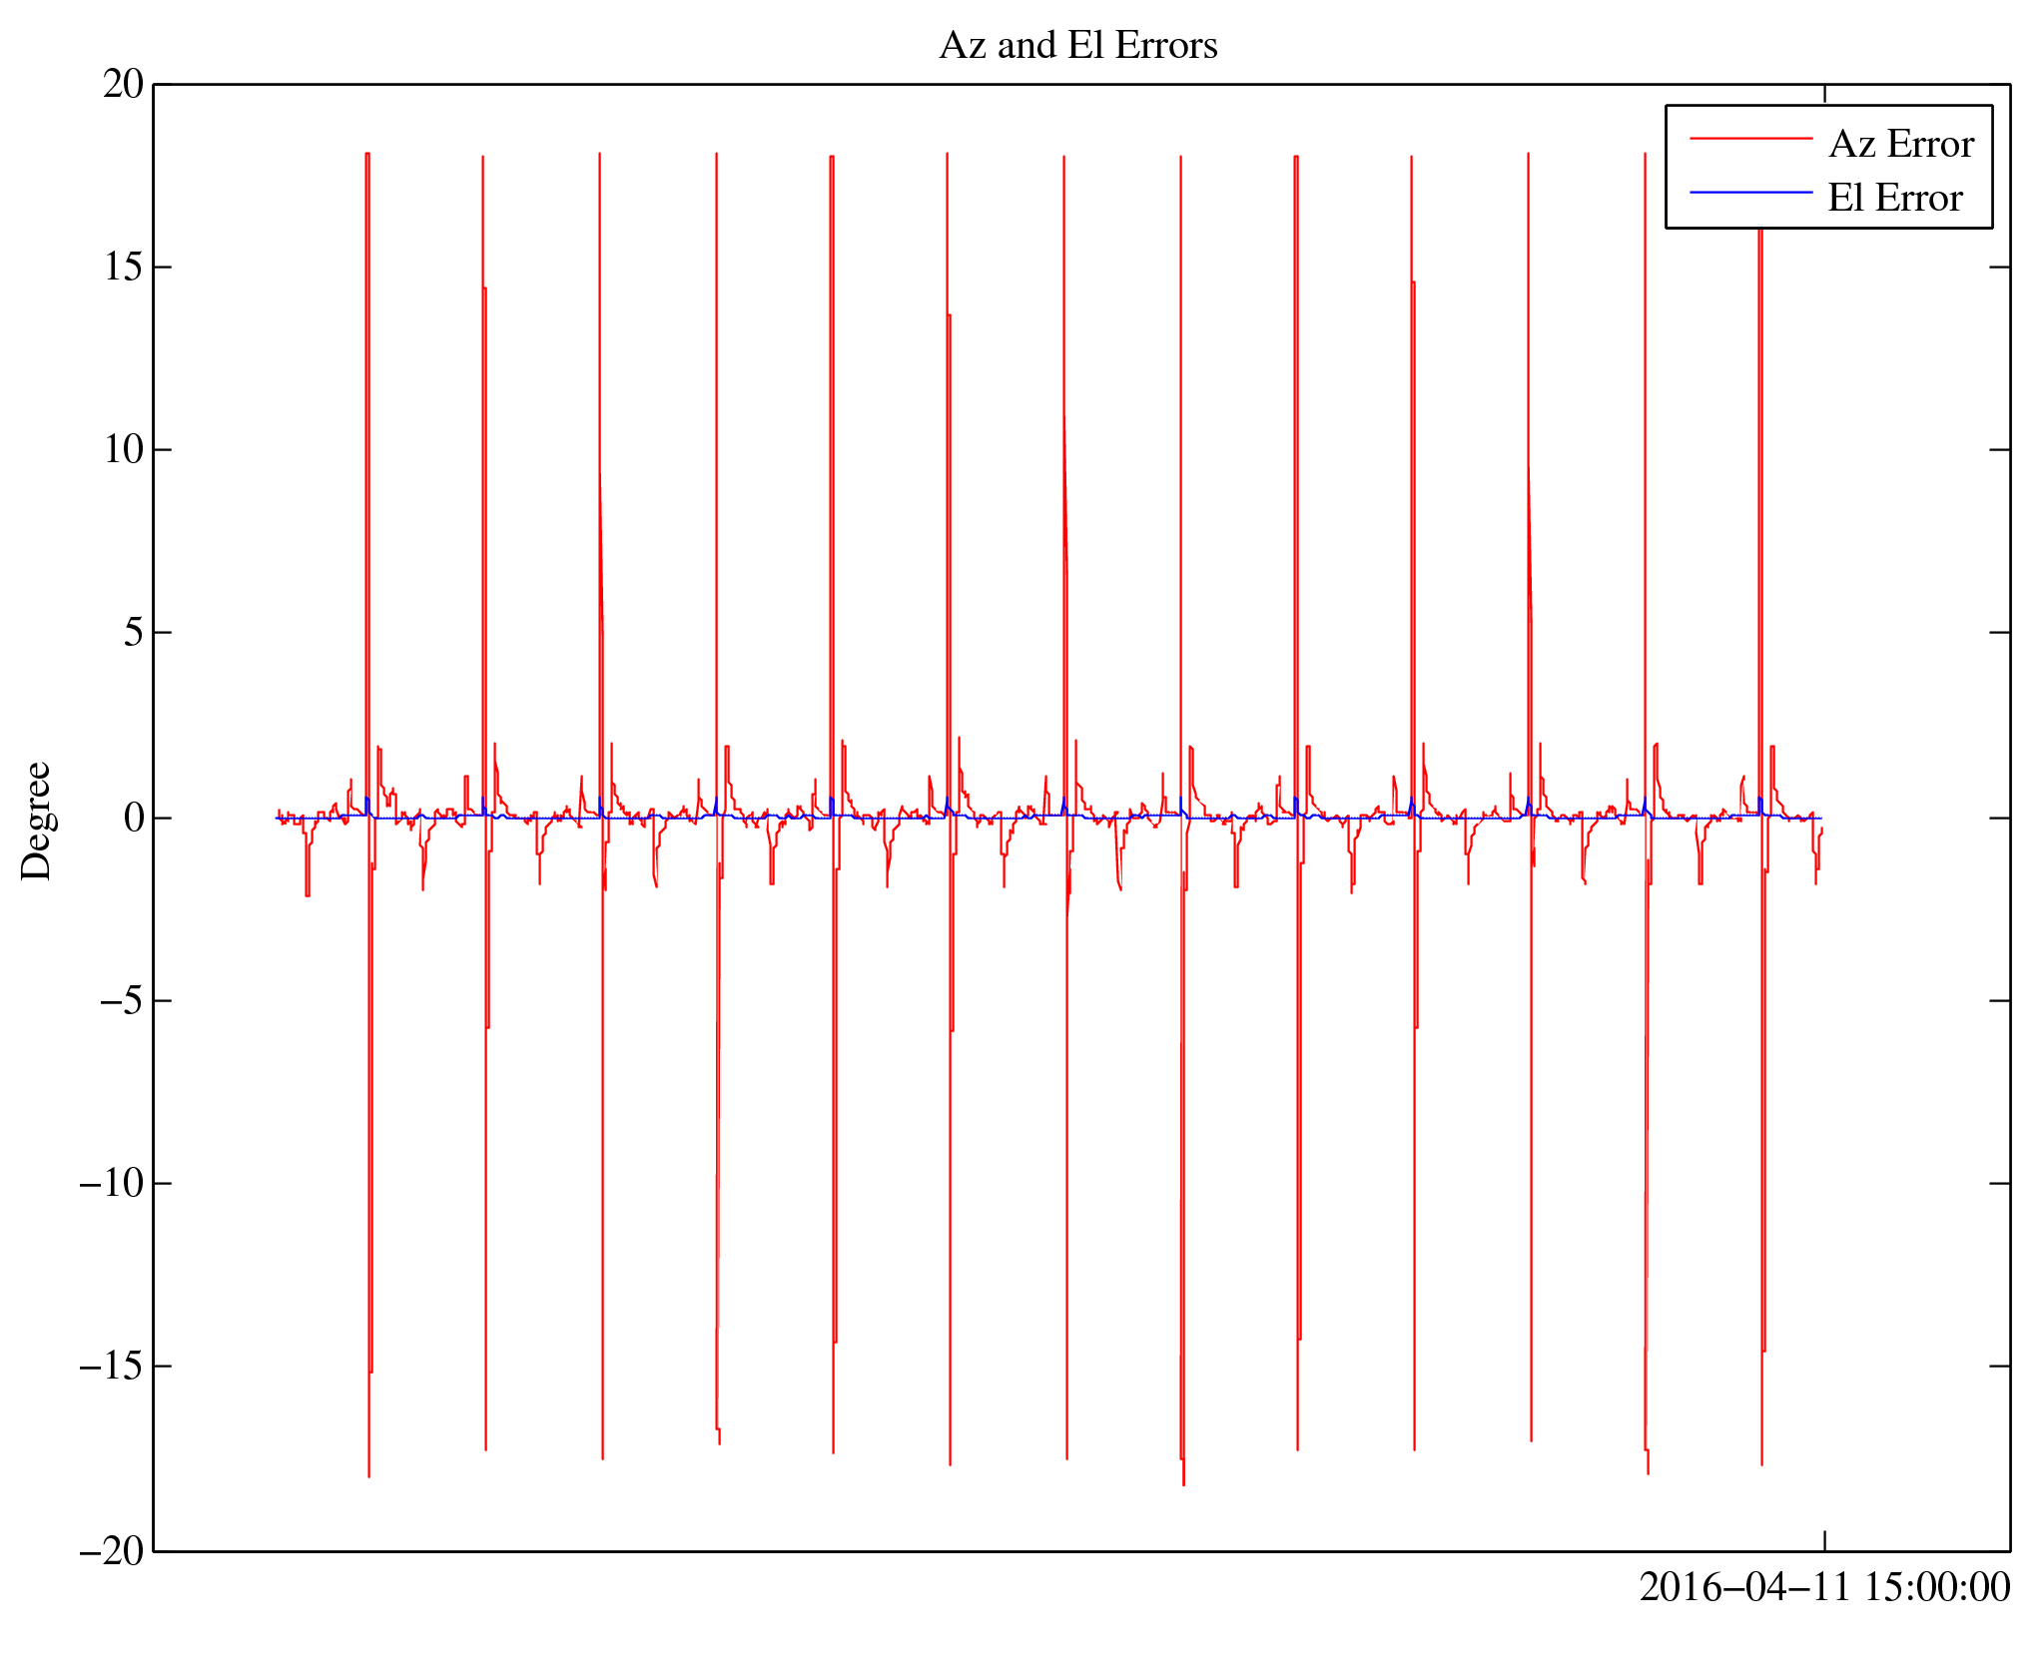Click the 0 y-axis tick label
2039x1680 pixels.
(134, 819)
